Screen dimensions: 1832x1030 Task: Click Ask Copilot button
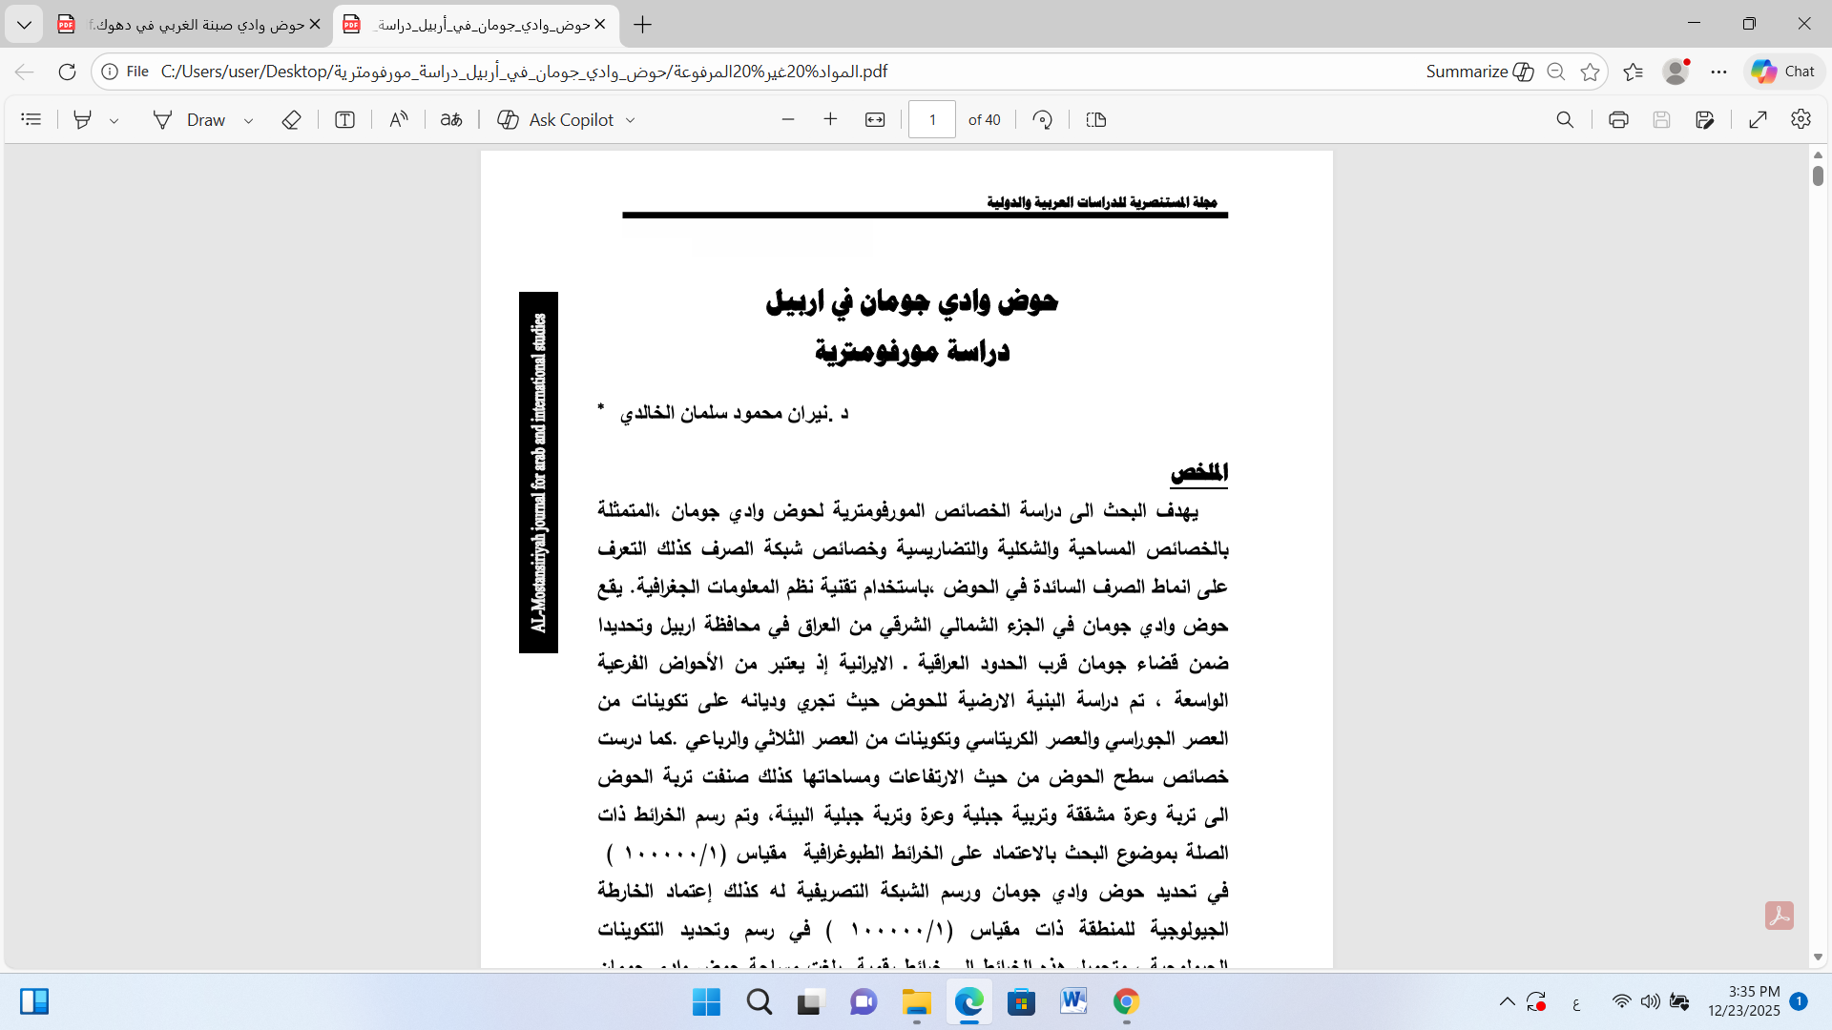[x=556, y=119]
